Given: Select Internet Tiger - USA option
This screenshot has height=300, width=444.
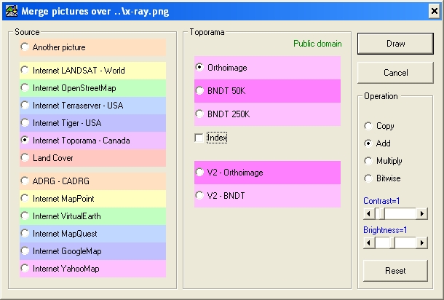Looking at the screenshot, I should click(92, 123).
